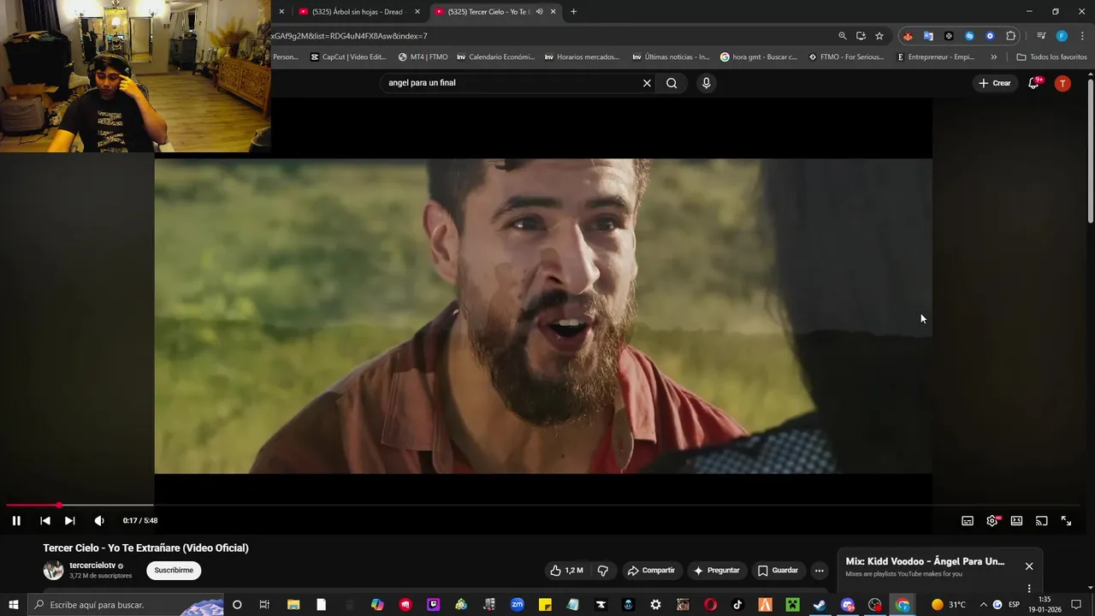Open the Mix playlist options menu
The height and width of the screenshot is (616, 1095).
pyautogui.click(x=1029, y=589)
